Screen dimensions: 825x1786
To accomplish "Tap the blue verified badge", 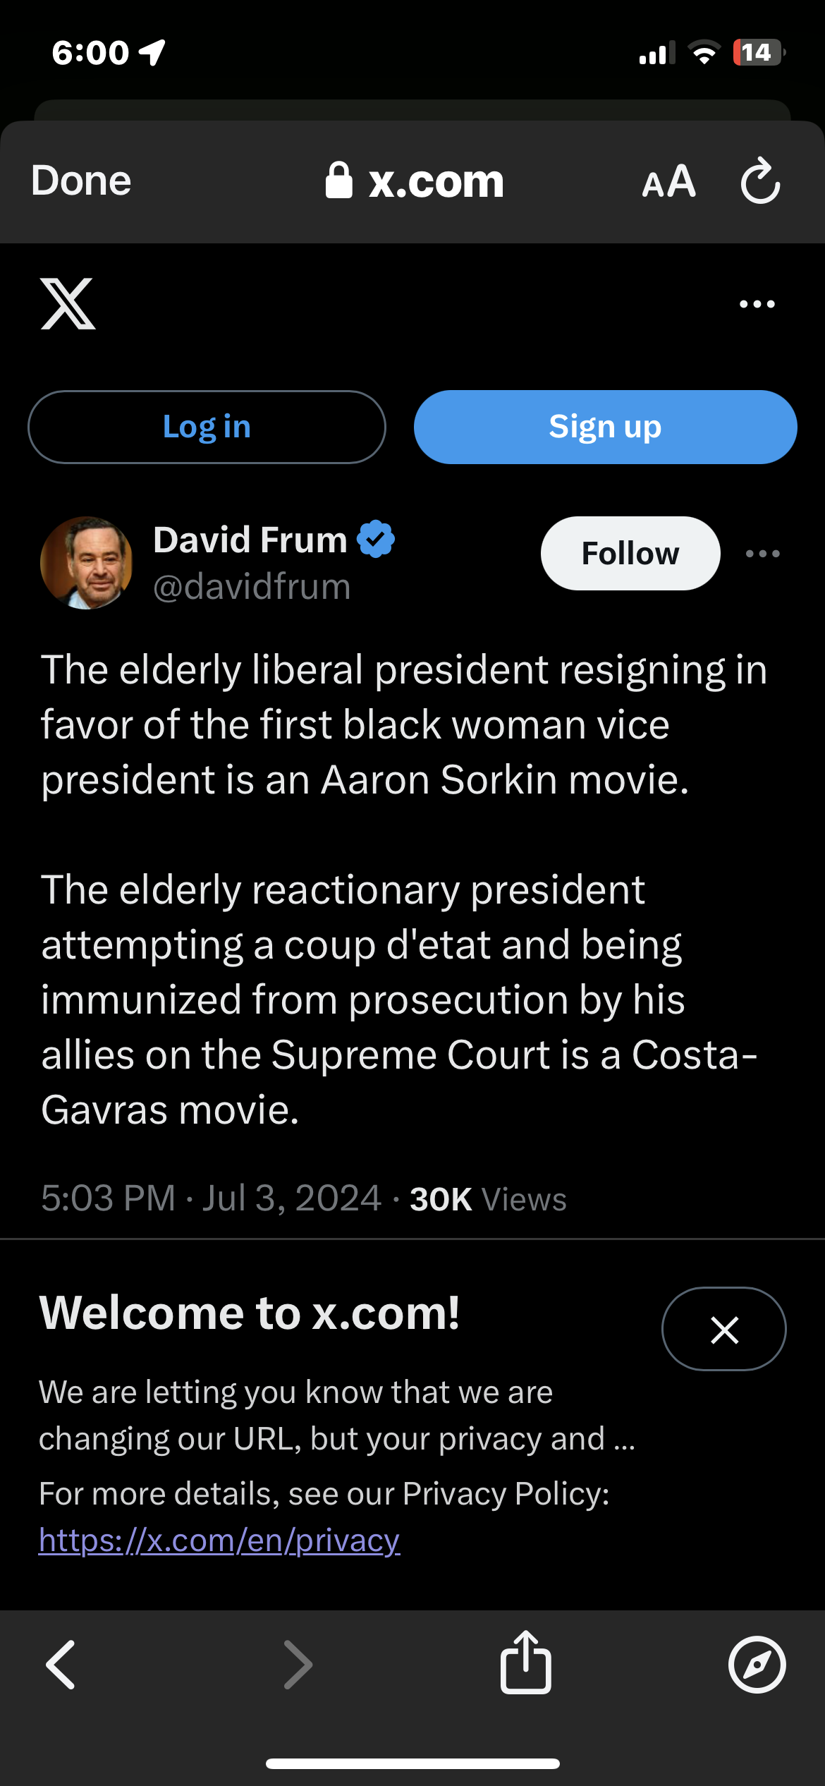I will coord(376,540).
